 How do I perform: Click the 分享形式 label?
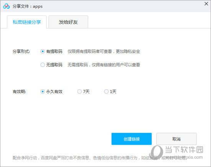(21, 51)
